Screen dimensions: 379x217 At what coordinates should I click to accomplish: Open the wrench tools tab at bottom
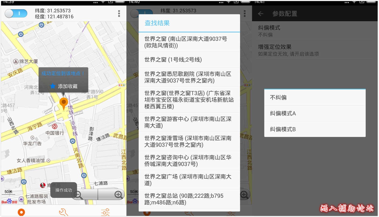pos(63,212)
